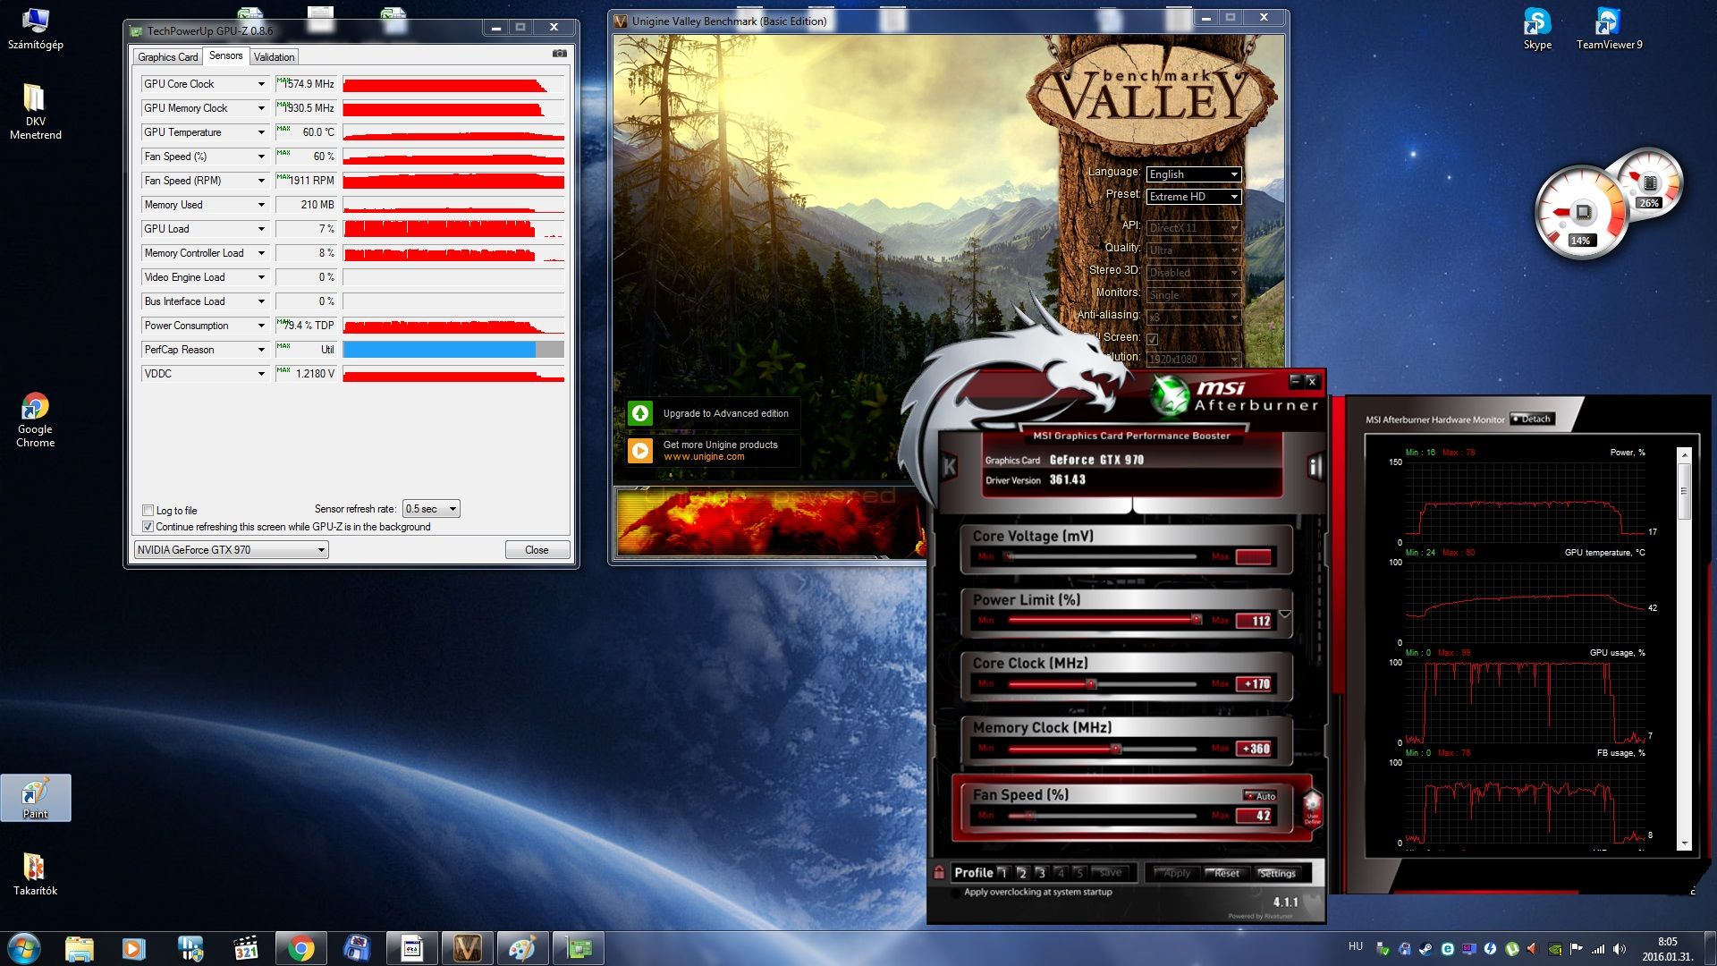Screen dimensions: 1717x966
Task: Open PerfCap Reason sensor dropdown
Action: 261,350
